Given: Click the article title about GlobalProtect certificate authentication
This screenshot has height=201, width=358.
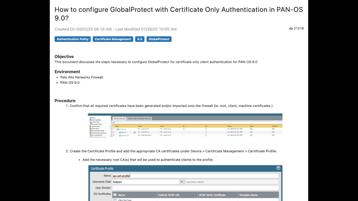Looking at the screenshot, I should [x=179, y=14].
